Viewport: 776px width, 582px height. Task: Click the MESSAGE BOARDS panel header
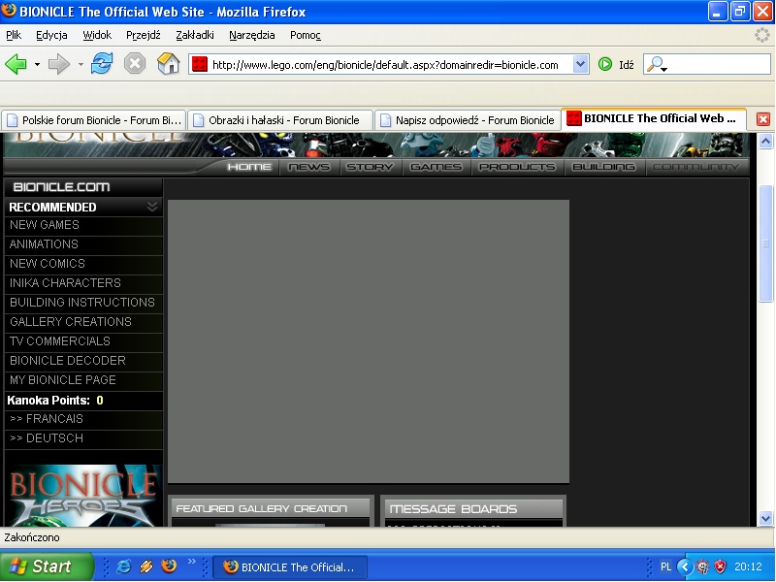tap(473, 508)
